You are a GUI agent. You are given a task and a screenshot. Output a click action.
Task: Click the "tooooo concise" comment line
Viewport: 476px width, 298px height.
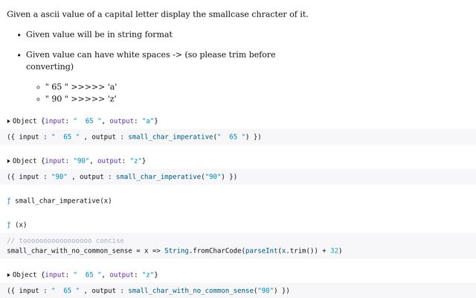click(x=65, y=241)
